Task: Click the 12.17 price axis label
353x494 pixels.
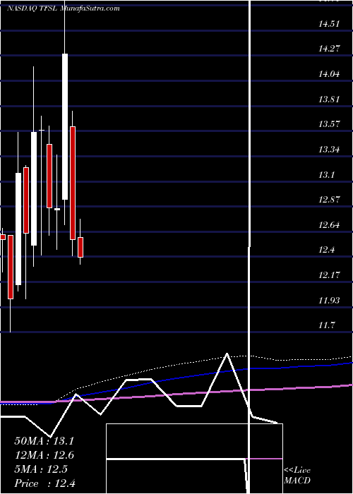Action: (330, 275)
